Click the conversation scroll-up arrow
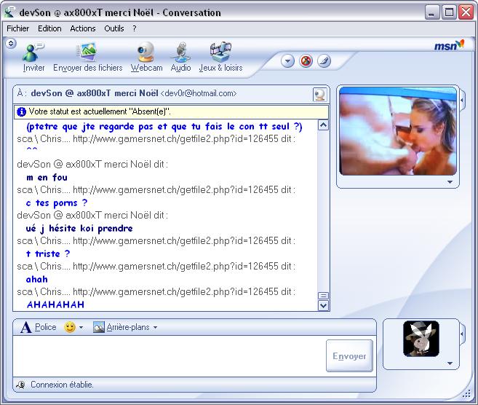Image resolution: width=478 pixels, height=405 pixels. coord(323,125)
